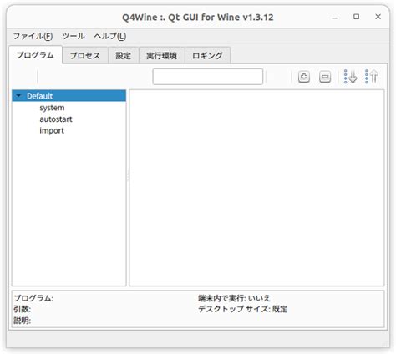Select the autostart folder
This screenshot has height=354, width=396.
pos(56,119)
